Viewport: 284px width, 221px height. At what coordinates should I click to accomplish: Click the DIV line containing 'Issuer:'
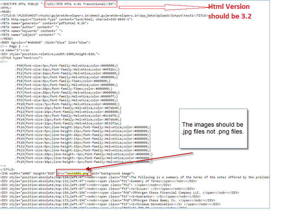pos(98,189)
